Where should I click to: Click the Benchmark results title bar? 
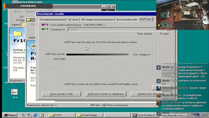tap(96, 14)
